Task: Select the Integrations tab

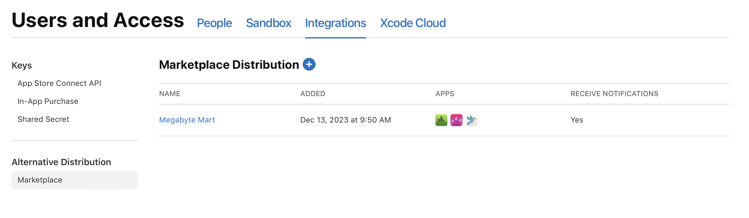Action: [x=335, y=23]
